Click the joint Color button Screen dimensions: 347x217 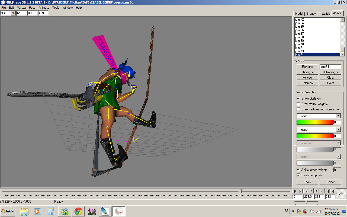(x=330, y=83)
